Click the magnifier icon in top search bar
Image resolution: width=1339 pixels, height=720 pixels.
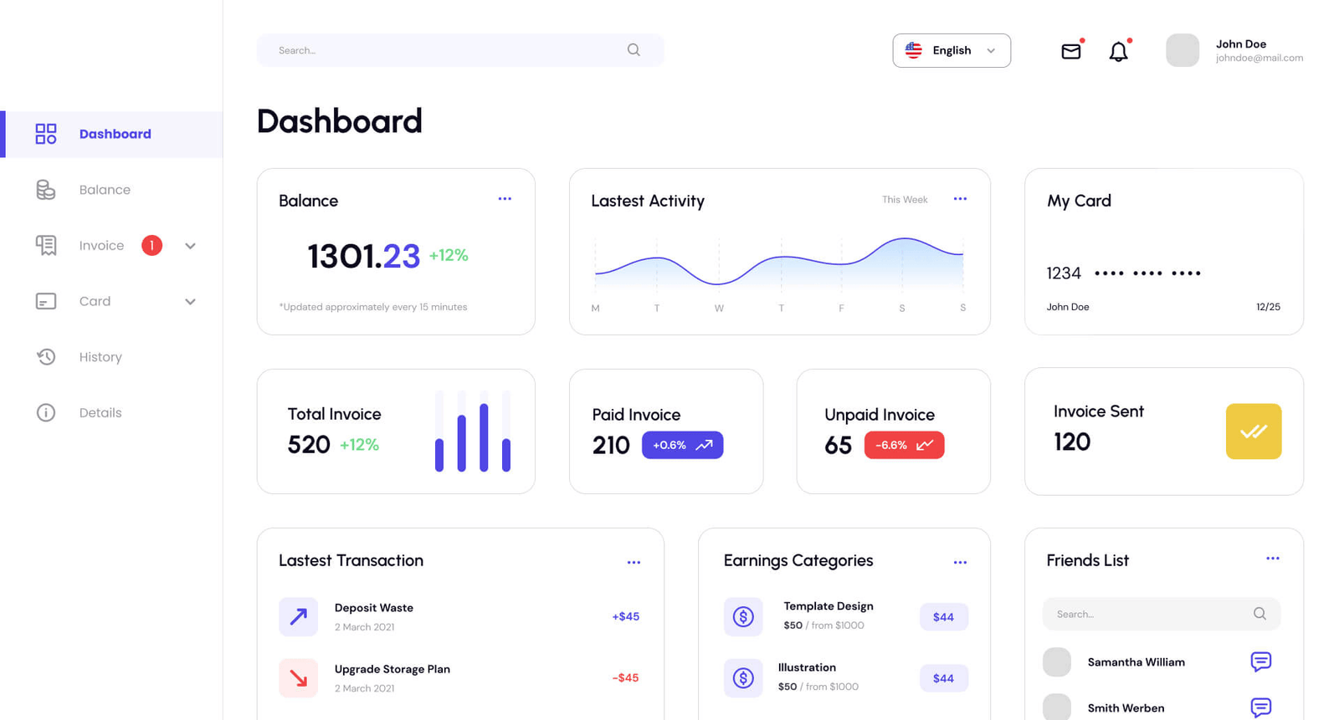[x=634, y=50]
